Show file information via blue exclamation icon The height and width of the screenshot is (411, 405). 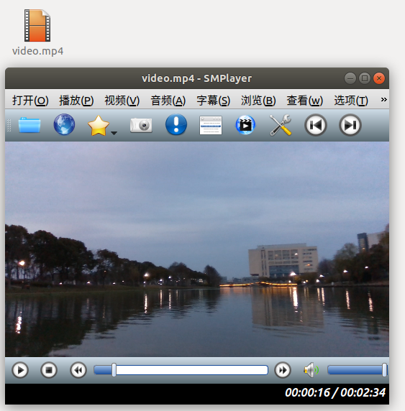coord(176,124)
